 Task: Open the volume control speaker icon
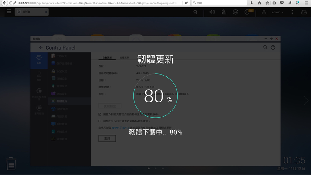pos(212,12)
